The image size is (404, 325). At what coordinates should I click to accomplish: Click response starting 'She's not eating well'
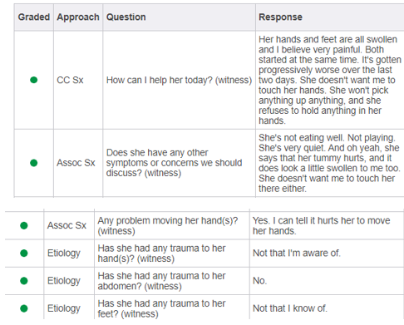coord(329,163)
